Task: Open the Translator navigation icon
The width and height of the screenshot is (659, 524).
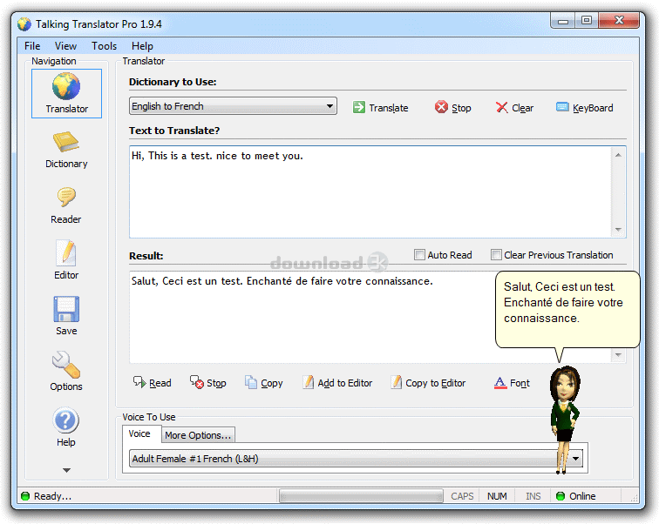Action: click(x=66, y=93)
